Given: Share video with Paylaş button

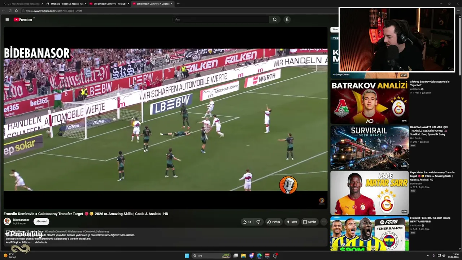Looking at the screenshot, I should (274, 222).
